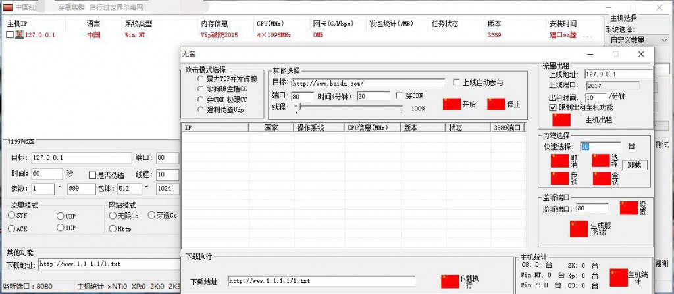Choose the Http radio button

pos(113,229)
